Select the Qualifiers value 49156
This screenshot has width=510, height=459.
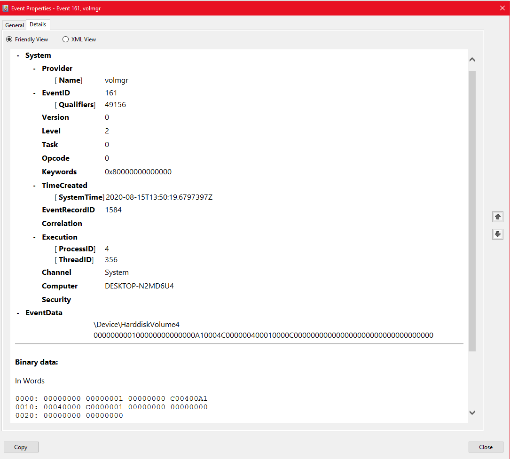pos(115,105)
